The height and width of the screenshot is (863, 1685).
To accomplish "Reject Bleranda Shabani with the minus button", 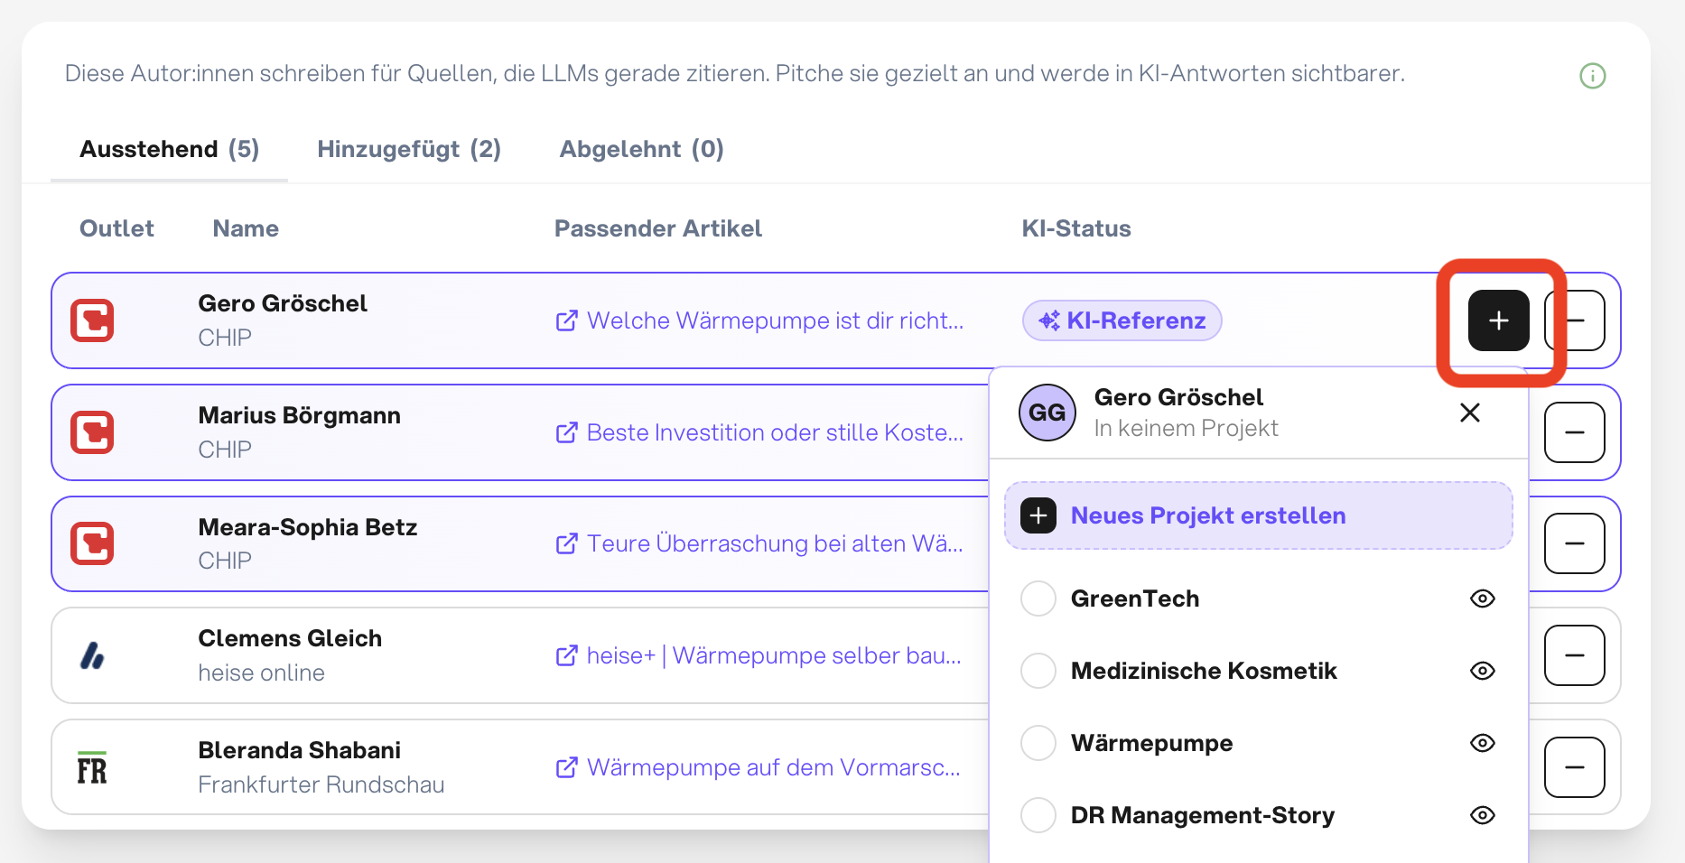I will click(1574, 767).
